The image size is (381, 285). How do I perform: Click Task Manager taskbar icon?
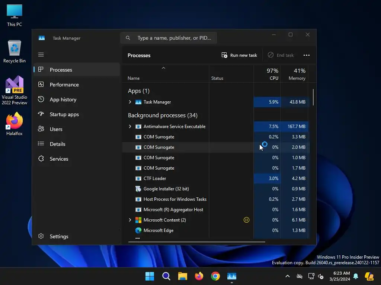(x=232, y=276)
